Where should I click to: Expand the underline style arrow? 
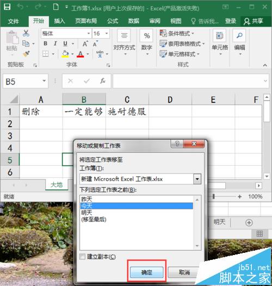[73, 44]
